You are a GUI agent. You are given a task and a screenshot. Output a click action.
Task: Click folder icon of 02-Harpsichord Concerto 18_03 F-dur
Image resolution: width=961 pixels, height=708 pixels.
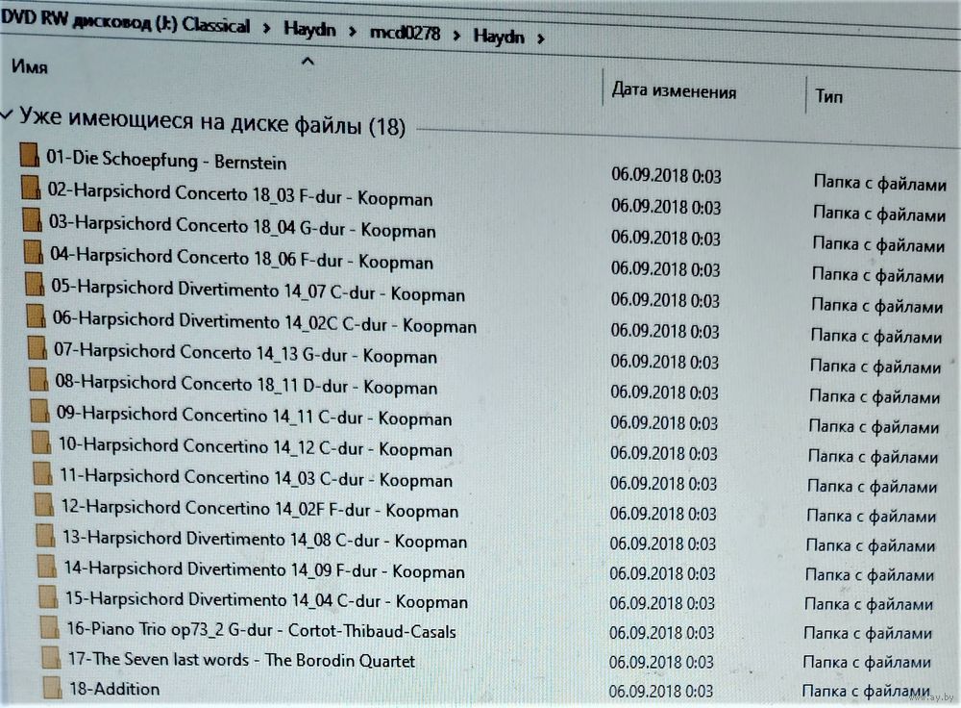pyautogui.click(x=31, y=188)
